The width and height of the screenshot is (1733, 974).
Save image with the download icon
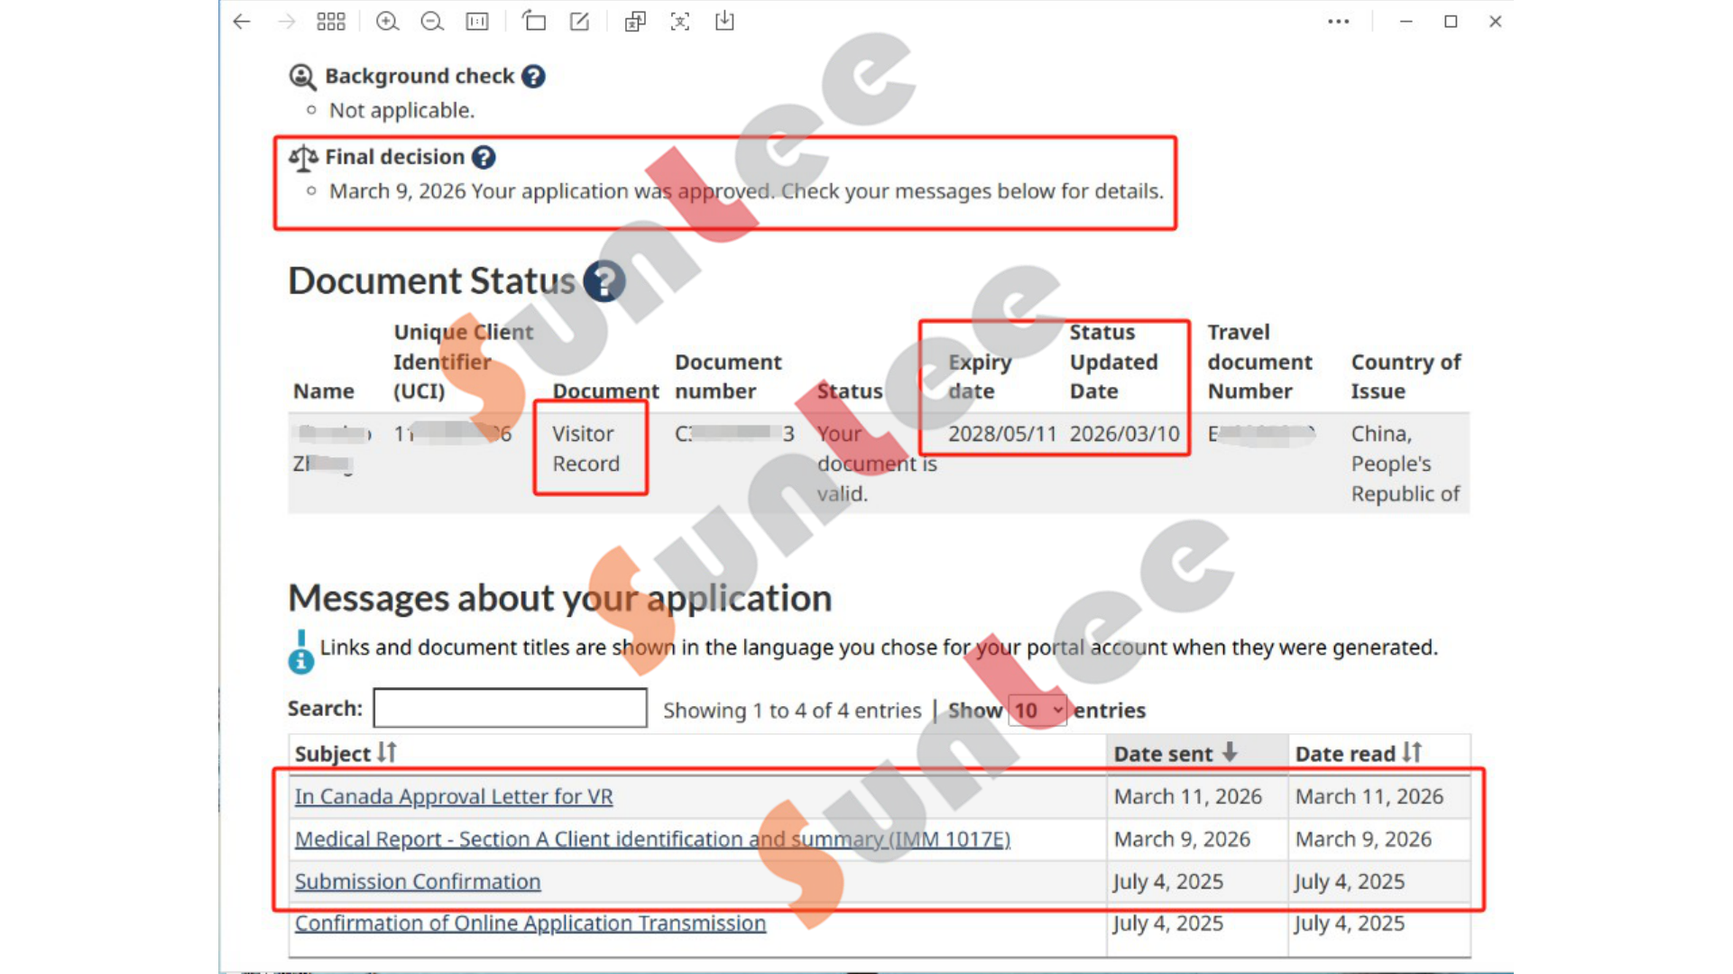point(724,22)
